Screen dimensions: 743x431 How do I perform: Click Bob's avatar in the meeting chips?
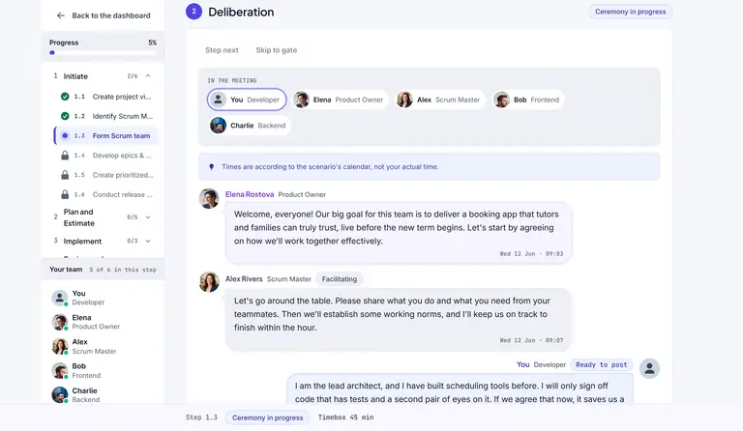[x=501, y=100]
